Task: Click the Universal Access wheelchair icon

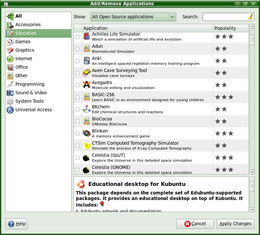Action: tap(10, 110)
